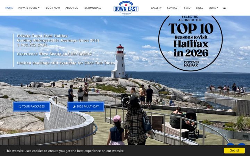The image size is (250, 156).
Task: Click 'Experience Nova Scotia and Her Beauty' text
Action: (54, 54)
